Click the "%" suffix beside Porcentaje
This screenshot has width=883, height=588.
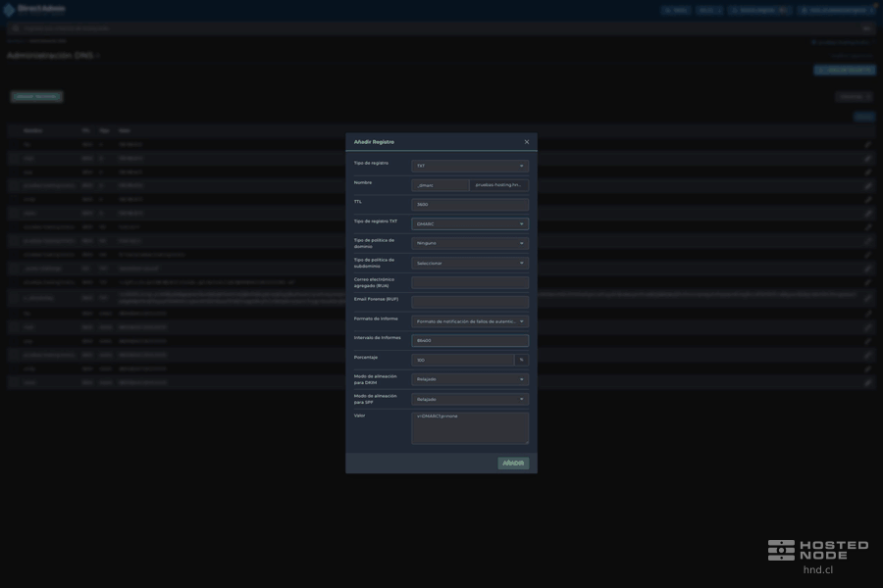click(522, 360)
